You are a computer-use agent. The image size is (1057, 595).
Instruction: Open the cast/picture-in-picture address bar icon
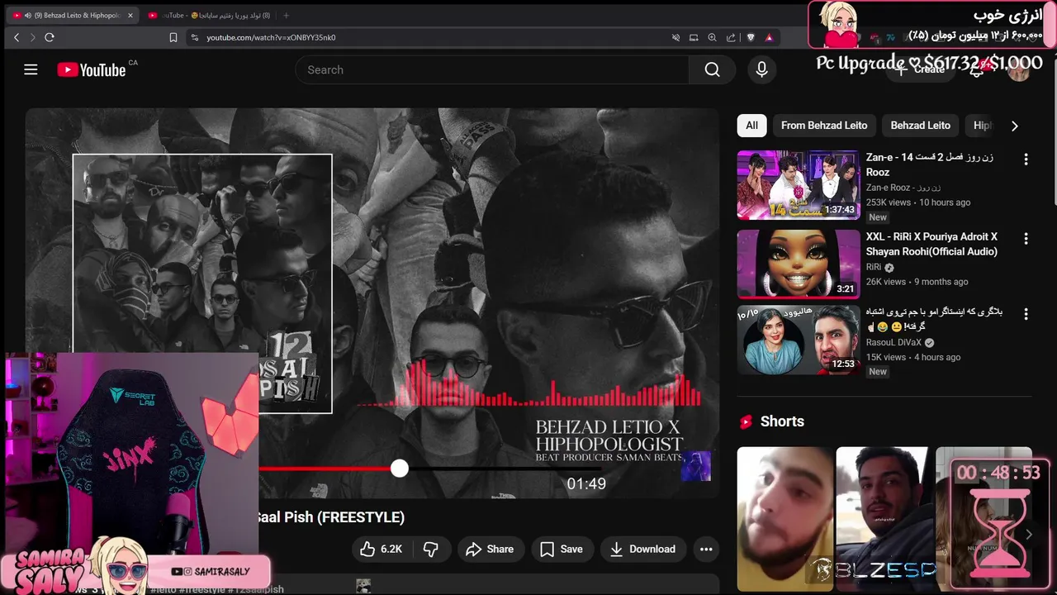(x=694, y=37)
